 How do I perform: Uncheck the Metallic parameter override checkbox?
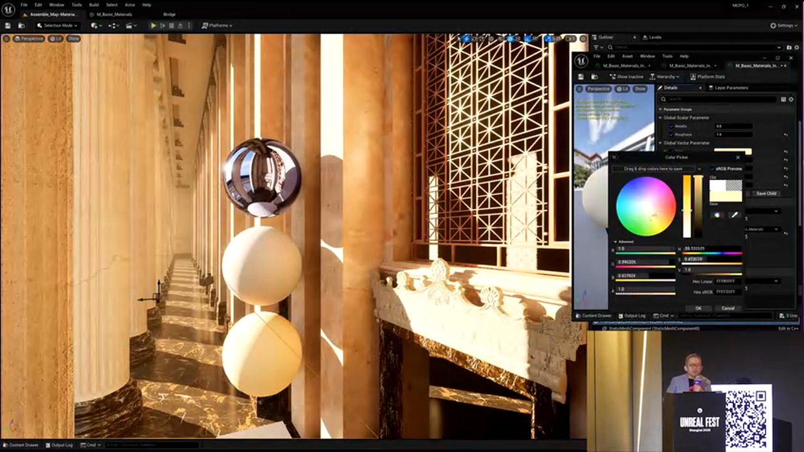(671, 126)
